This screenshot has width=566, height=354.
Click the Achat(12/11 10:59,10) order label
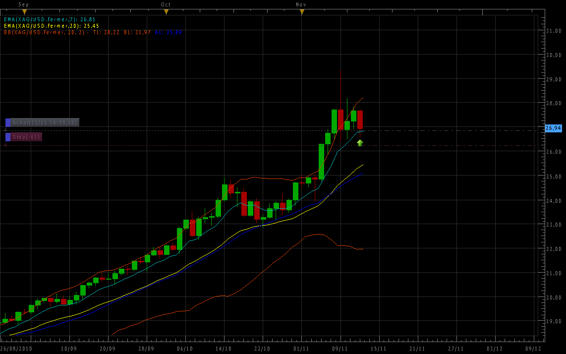(45, 122)
